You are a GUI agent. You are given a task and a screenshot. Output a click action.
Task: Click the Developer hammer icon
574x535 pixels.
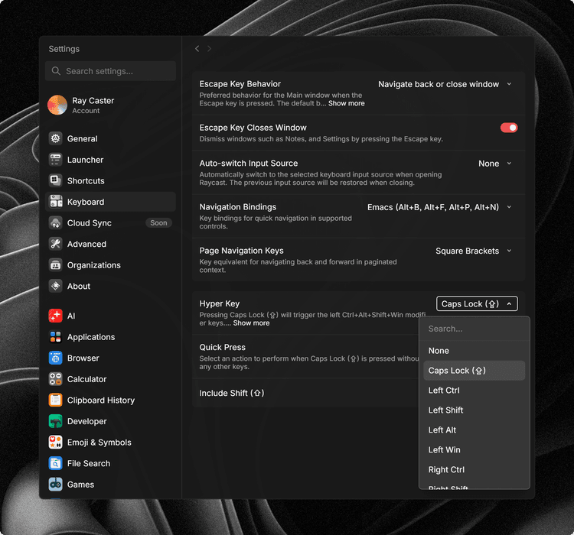56,421
